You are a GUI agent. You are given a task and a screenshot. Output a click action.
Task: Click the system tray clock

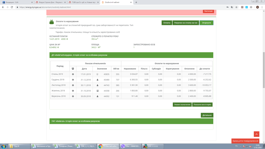[x=258, y=146]
